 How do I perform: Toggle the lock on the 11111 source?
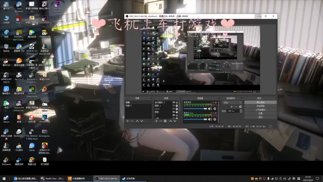pos(177,109)
